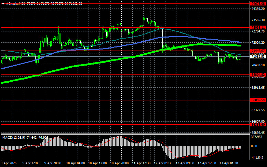
Task: Select the red 66359.60 level label
Action: point(258,125)
